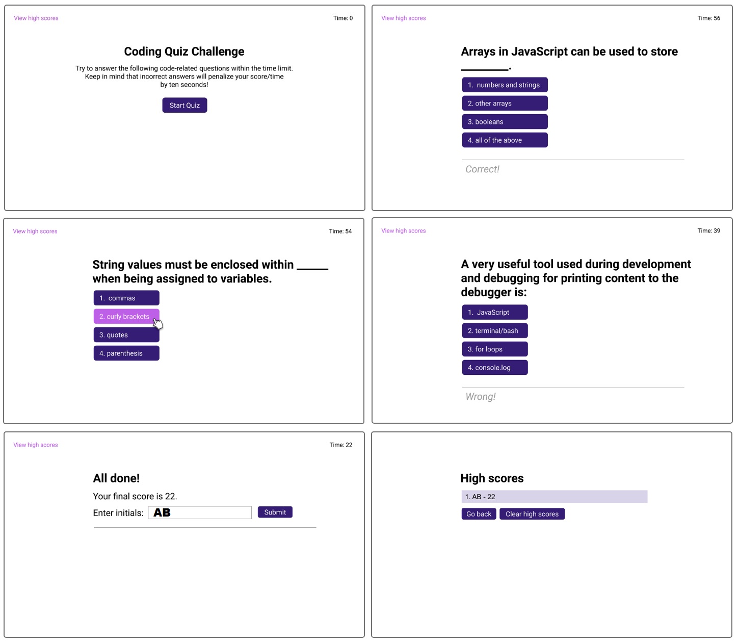Choose the '1. commas' answer
Screen dimensions: 739x644
126,298
